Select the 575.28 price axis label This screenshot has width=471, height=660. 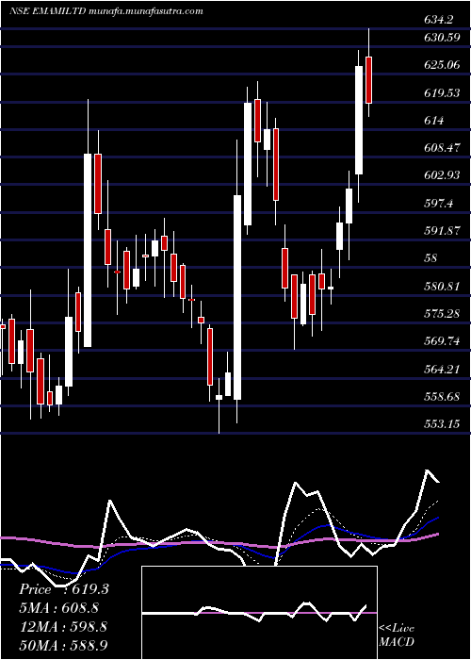(x=442, y=314)
